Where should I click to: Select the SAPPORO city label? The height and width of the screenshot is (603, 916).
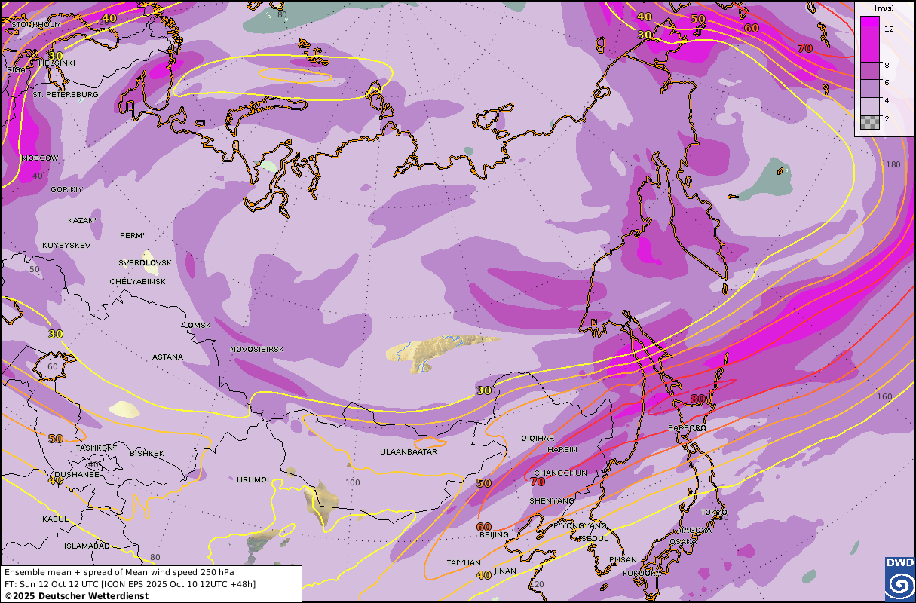click(687, 428)
